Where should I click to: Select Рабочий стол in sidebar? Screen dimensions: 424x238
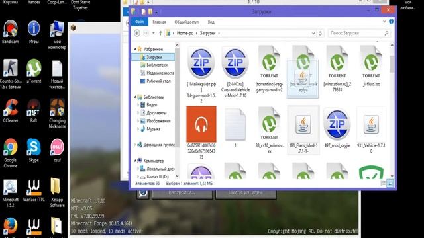click(156, 81)
